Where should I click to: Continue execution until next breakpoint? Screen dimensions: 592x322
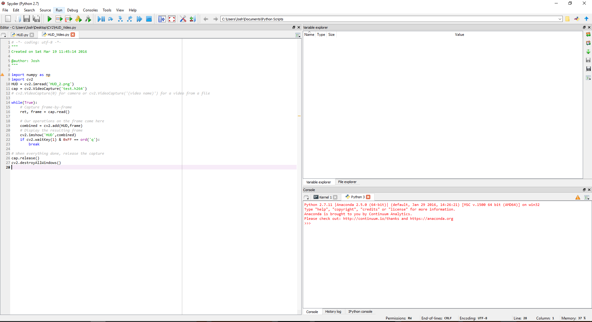139,19
